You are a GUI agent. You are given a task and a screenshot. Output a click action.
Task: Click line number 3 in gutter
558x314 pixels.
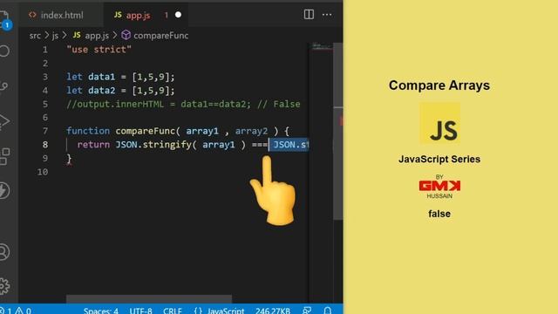point(44,77)
